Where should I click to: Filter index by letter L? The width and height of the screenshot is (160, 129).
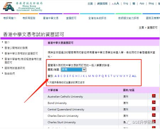click(x=86, y=76)
